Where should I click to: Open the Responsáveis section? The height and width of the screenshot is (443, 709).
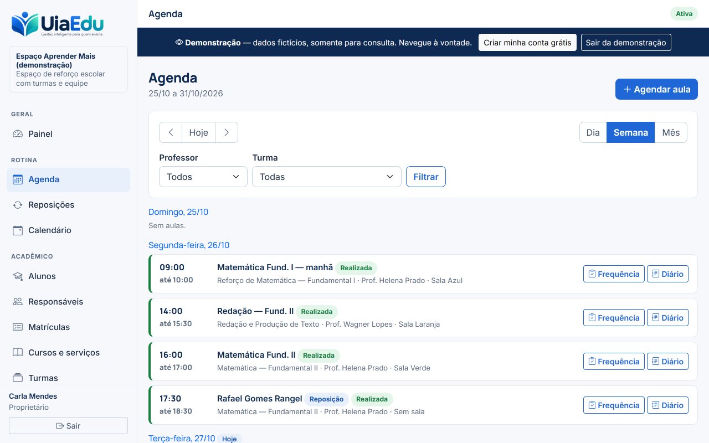pos(68,302)
